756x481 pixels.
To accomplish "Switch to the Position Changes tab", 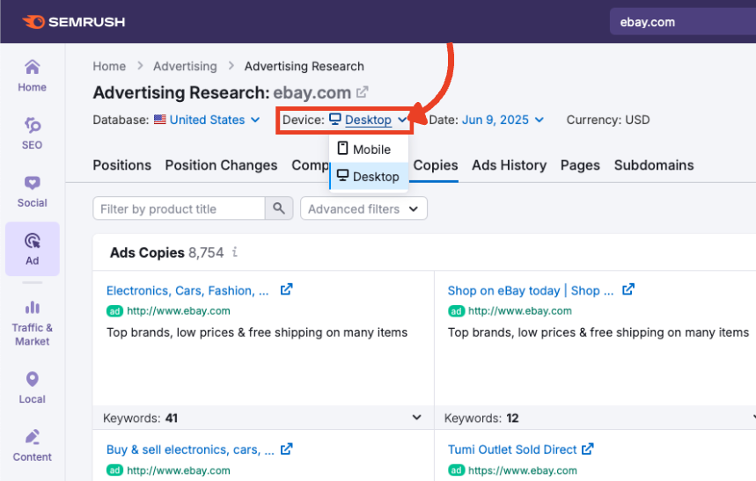I will pyautogui.click(x=221, y=165).
